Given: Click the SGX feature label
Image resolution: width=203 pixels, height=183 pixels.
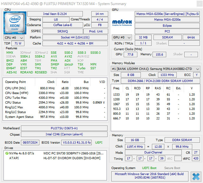Looking at the screenshot, I should click(x=67, y=72).
